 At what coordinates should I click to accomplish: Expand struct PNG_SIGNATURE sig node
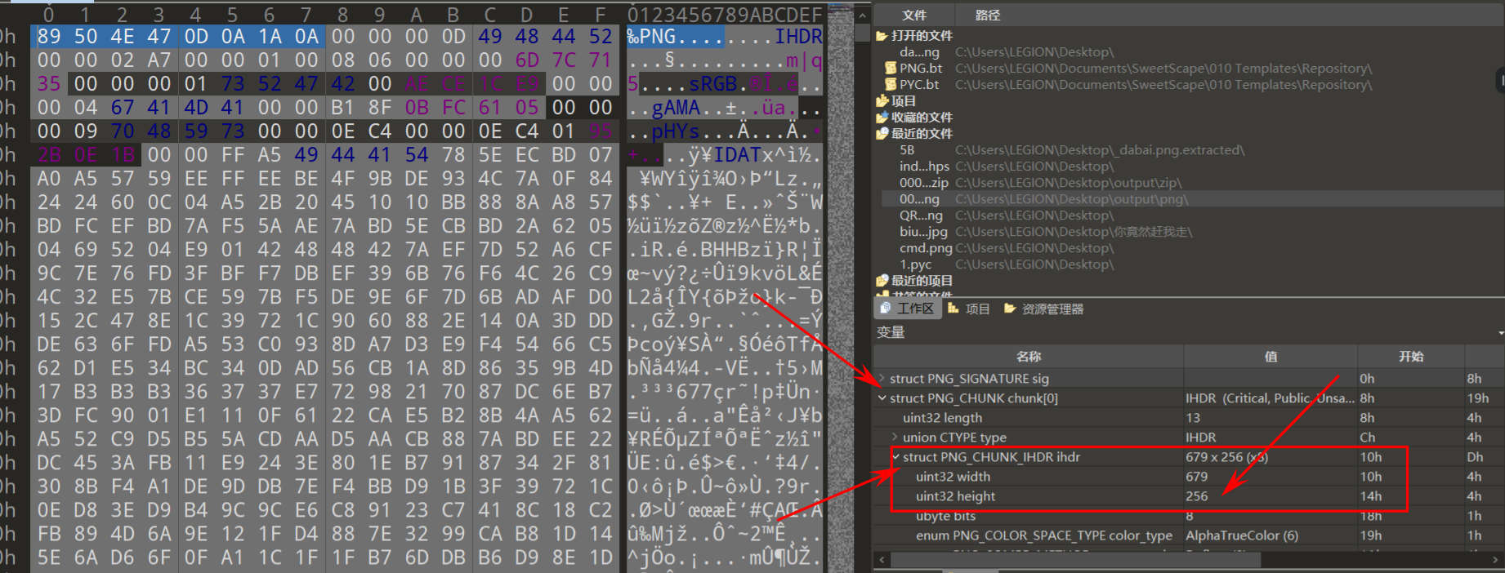[882, 379]
